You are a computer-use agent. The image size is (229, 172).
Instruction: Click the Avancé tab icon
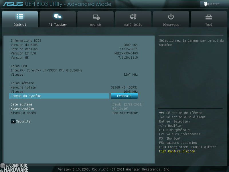(x=96, y=17)
